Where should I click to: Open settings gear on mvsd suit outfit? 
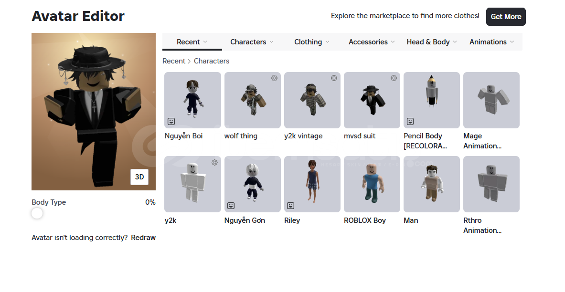point(394,78)
